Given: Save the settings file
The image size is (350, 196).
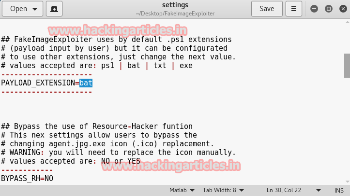Looking at the screenshot, I should 267,9.
